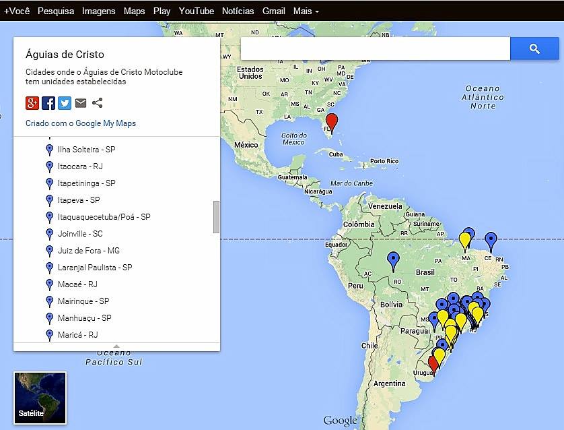The image size is (564, 430).
Task: Open YouTube in top bar
Action: click(x=197, y=11)
